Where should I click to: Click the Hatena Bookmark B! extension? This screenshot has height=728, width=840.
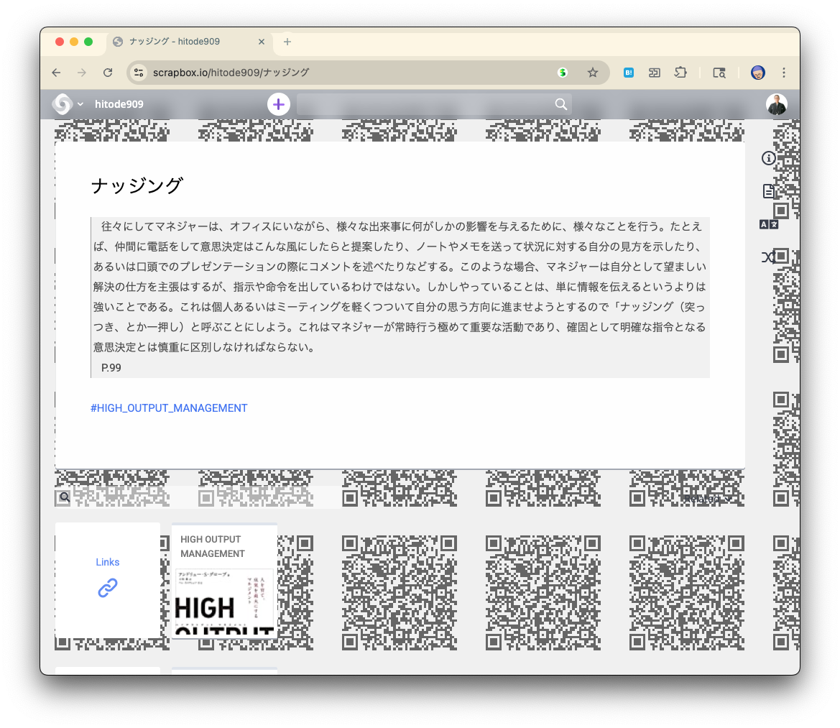click(x=629, y=73)
